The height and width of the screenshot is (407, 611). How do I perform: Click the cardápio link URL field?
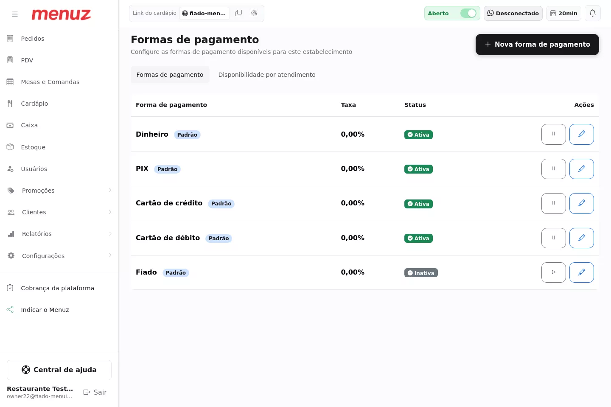click(205, 13)
